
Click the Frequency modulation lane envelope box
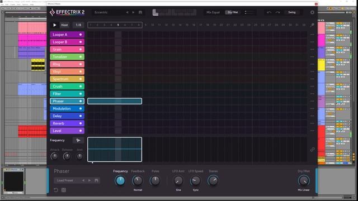coord(115,150)
